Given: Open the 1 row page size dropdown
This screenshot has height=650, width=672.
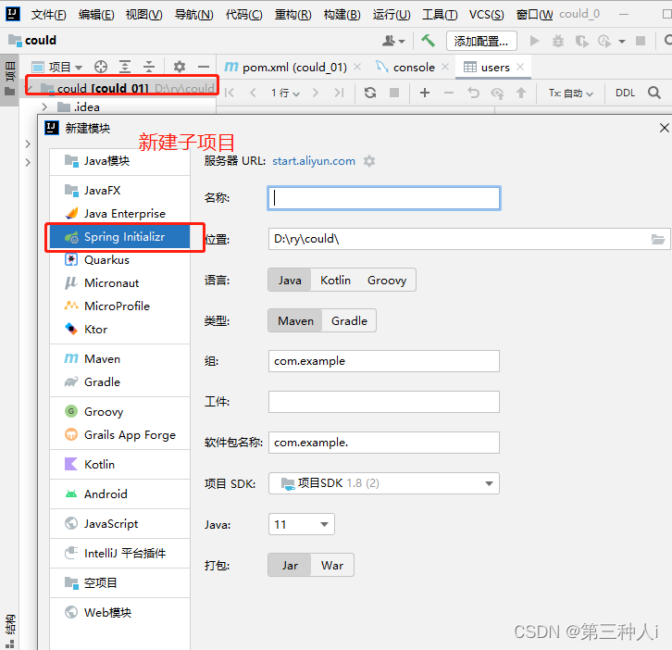Looking at the screenshot, I should tap(285, 93).
